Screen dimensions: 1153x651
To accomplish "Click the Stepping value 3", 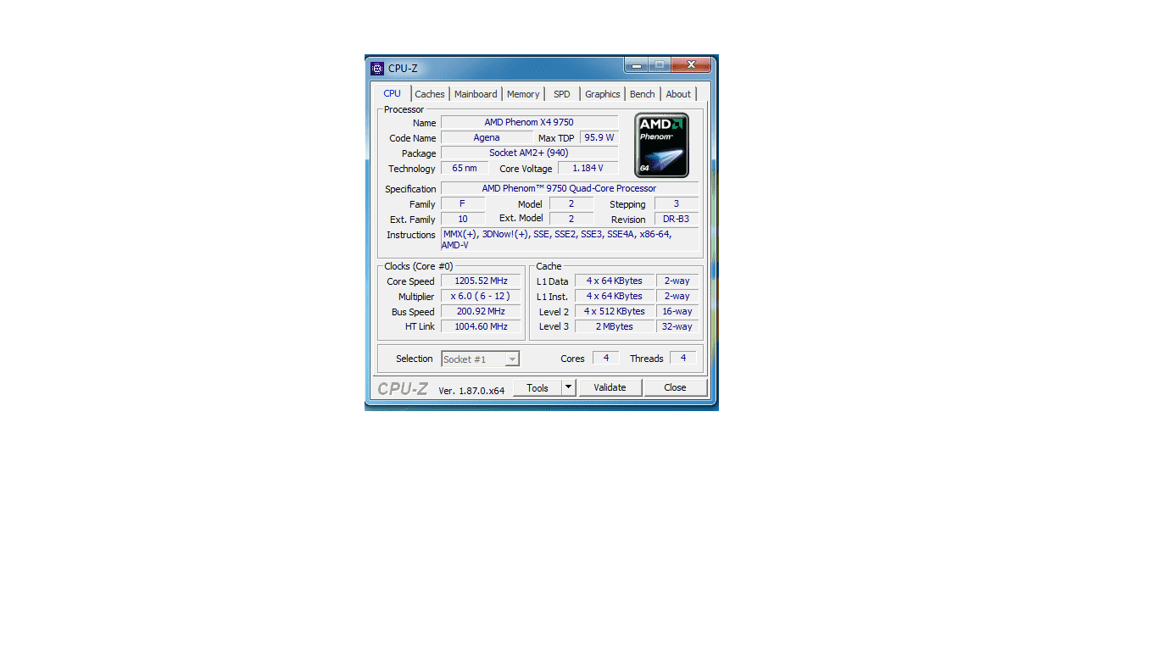I will tap(677, 203).
